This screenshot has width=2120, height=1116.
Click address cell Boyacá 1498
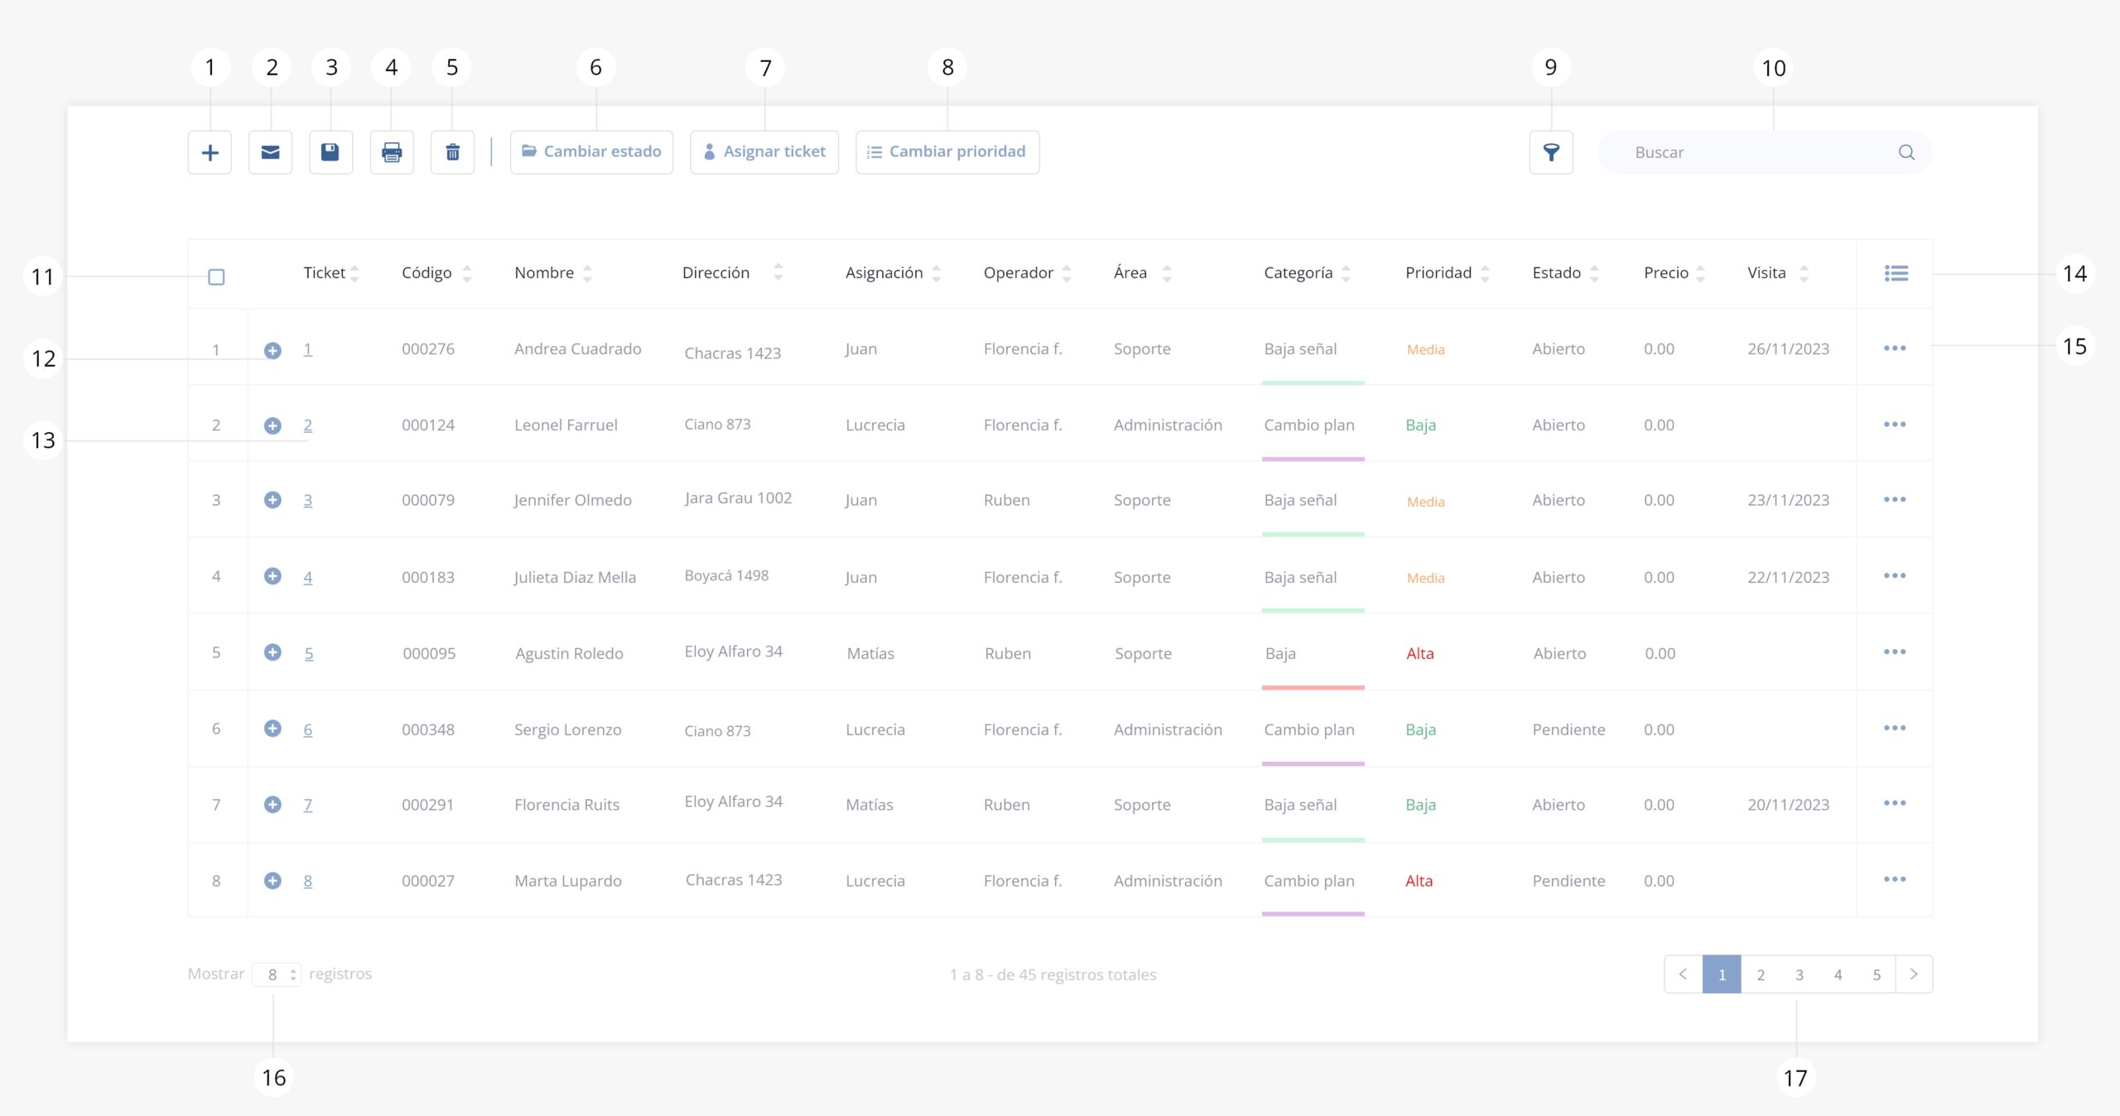(726, 575)
